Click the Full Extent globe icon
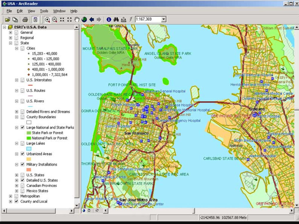 tap(84, 19)
